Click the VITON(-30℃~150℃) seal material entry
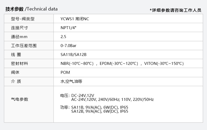The height and width of the screenshot is (130, 207). click(164, 64)
